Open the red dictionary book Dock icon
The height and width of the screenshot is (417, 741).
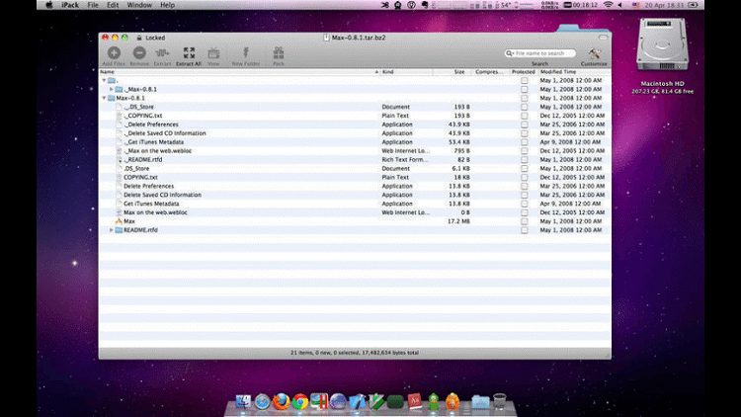pyautogui.click(x=414, y=402)
